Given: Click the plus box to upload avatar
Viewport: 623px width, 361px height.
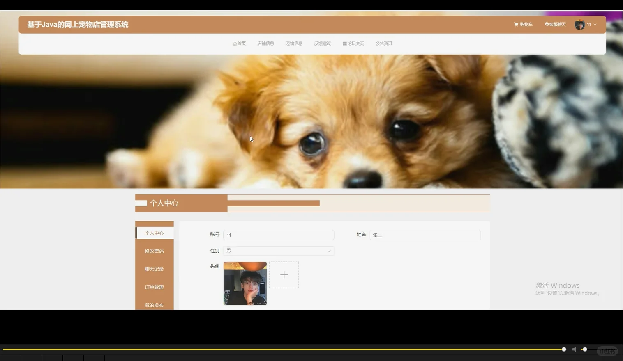Looking at the screenshot, I should pyautogui.click(x=284, y=275).
